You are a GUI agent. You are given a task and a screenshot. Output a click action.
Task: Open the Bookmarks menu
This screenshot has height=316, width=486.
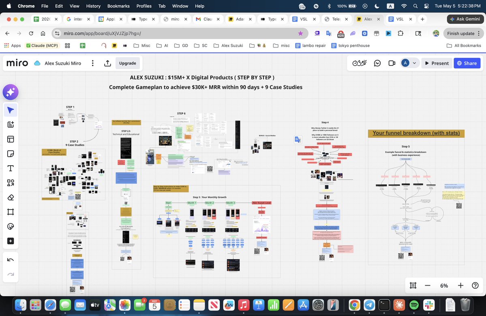coord(118,6)
